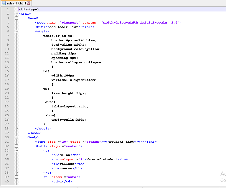Collapse the head block fold marker
This screenshot has height=188, width=226.
tap(17, 18)
